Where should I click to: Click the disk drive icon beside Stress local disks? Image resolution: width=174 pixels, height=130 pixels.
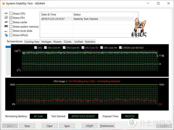click(6, 31)
